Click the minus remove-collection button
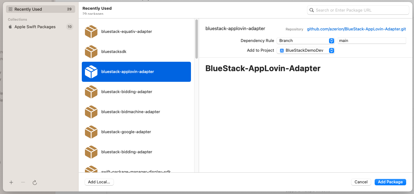The width and height of the screenshot is (414, 194). click(x=23, y=182)
